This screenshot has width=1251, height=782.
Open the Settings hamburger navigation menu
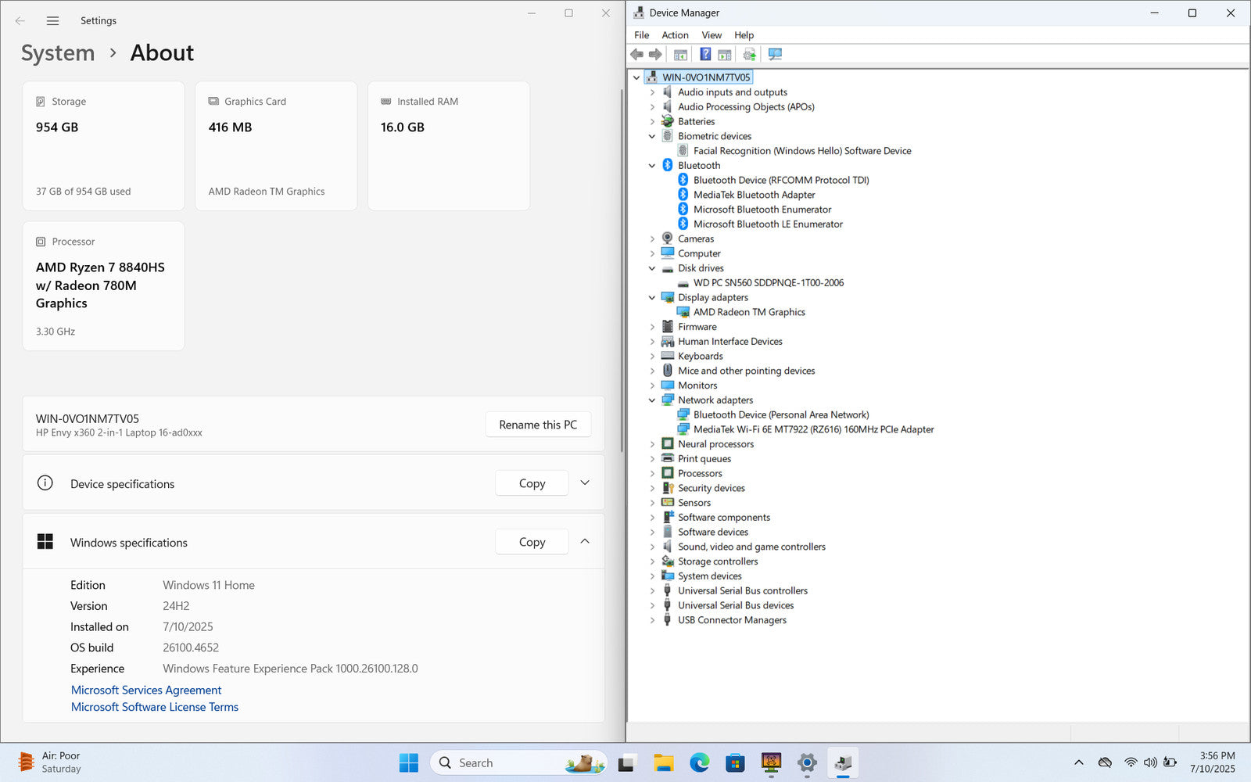[52, 21]
